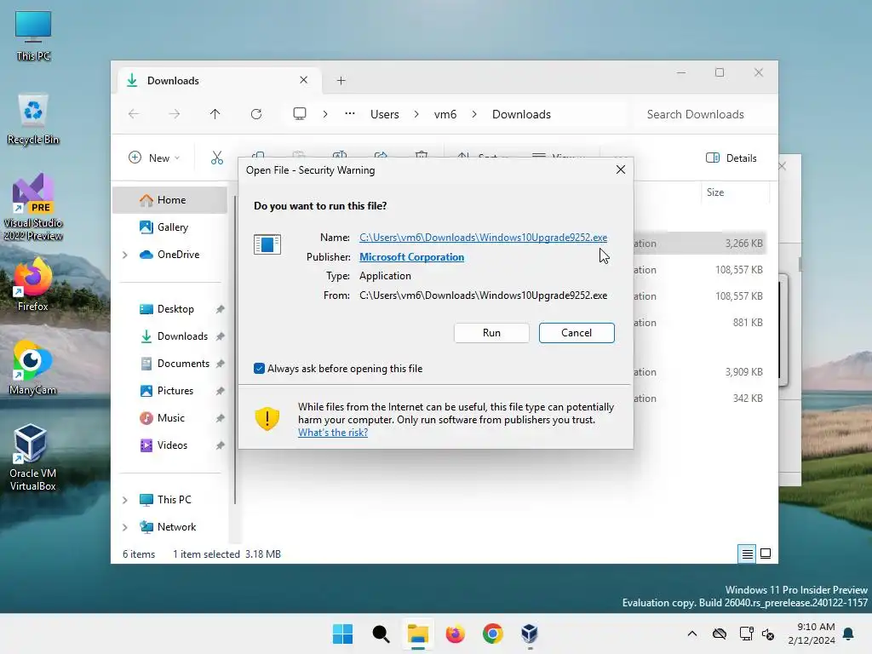Open Recycle Bin desktop icon
The image size is (872, 654).
point(33,119)
